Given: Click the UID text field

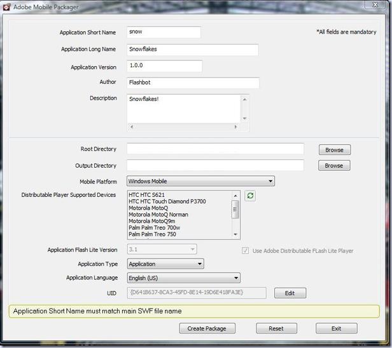Looking at the screenshot, I should click(x=197, y=293).
